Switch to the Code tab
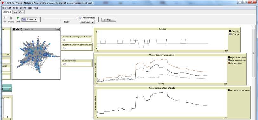Viewport: 258px width, 120px height. tap(22, 12)
